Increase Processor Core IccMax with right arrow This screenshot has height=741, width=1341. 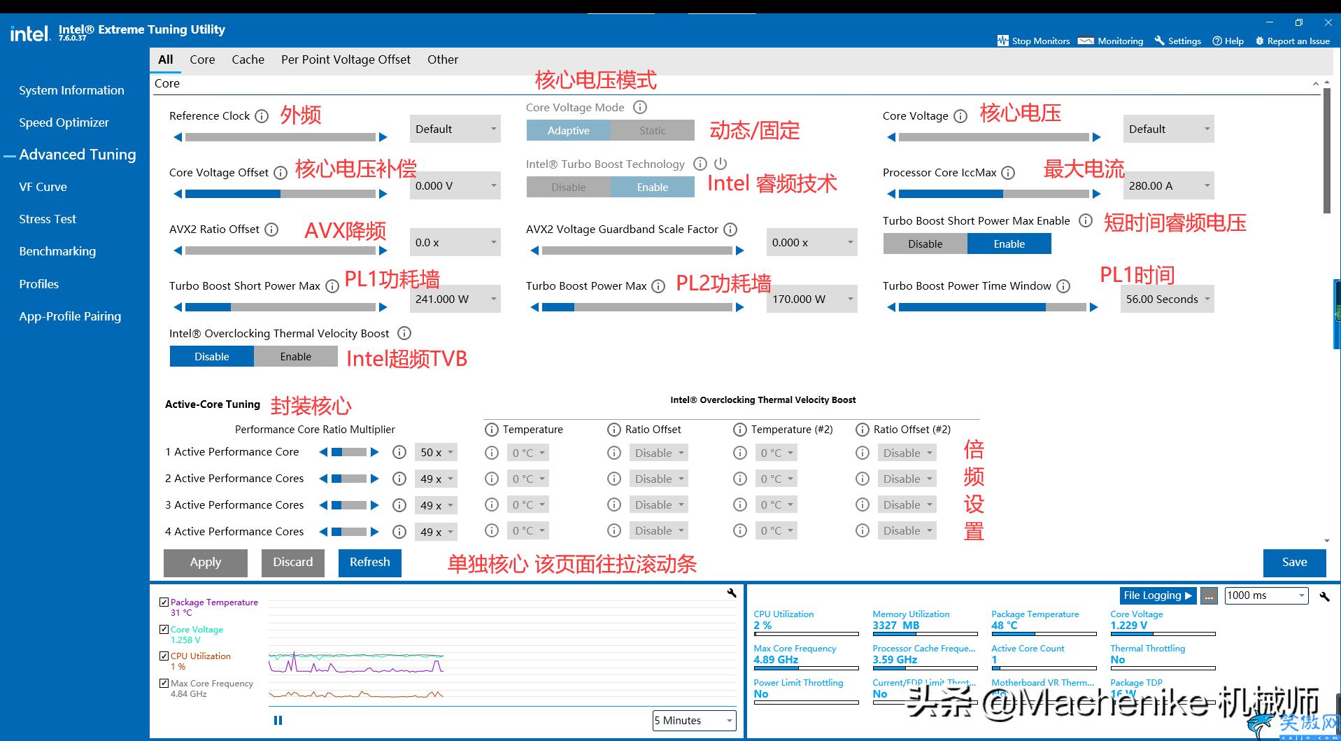[x=1097, y=194]
